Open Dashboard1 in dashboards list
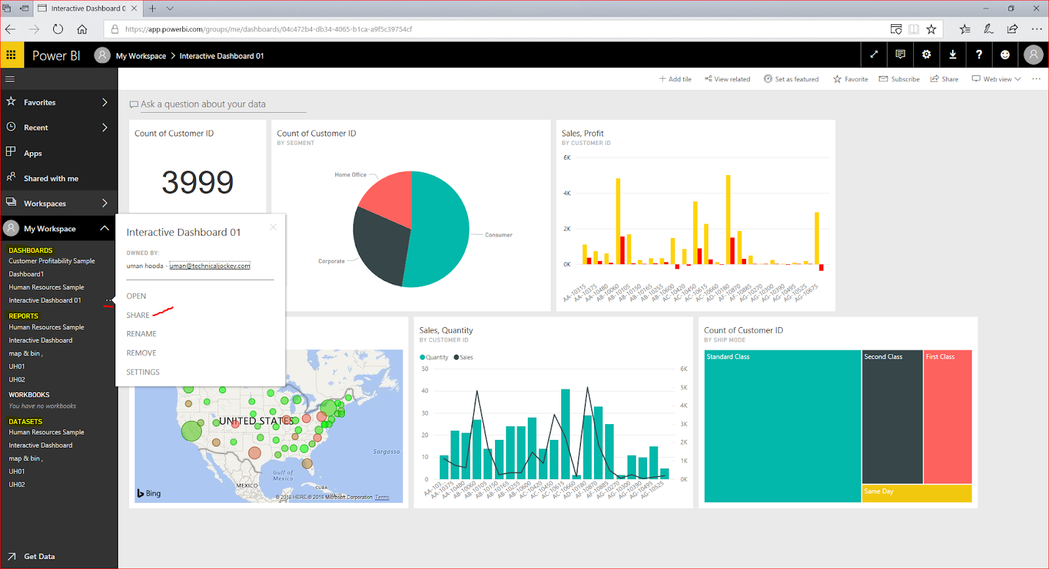The height and width of the screenshot is (569, 1049). click(x=26, y=274)
